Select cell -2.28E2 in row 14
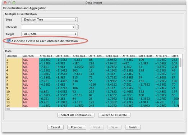This screenshot has width=188, height=136. (x=163, y=106)
